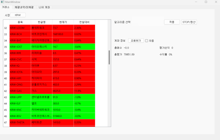Click the 하이파이 name cell
220x140 pixels.
[x=41, y=78]
